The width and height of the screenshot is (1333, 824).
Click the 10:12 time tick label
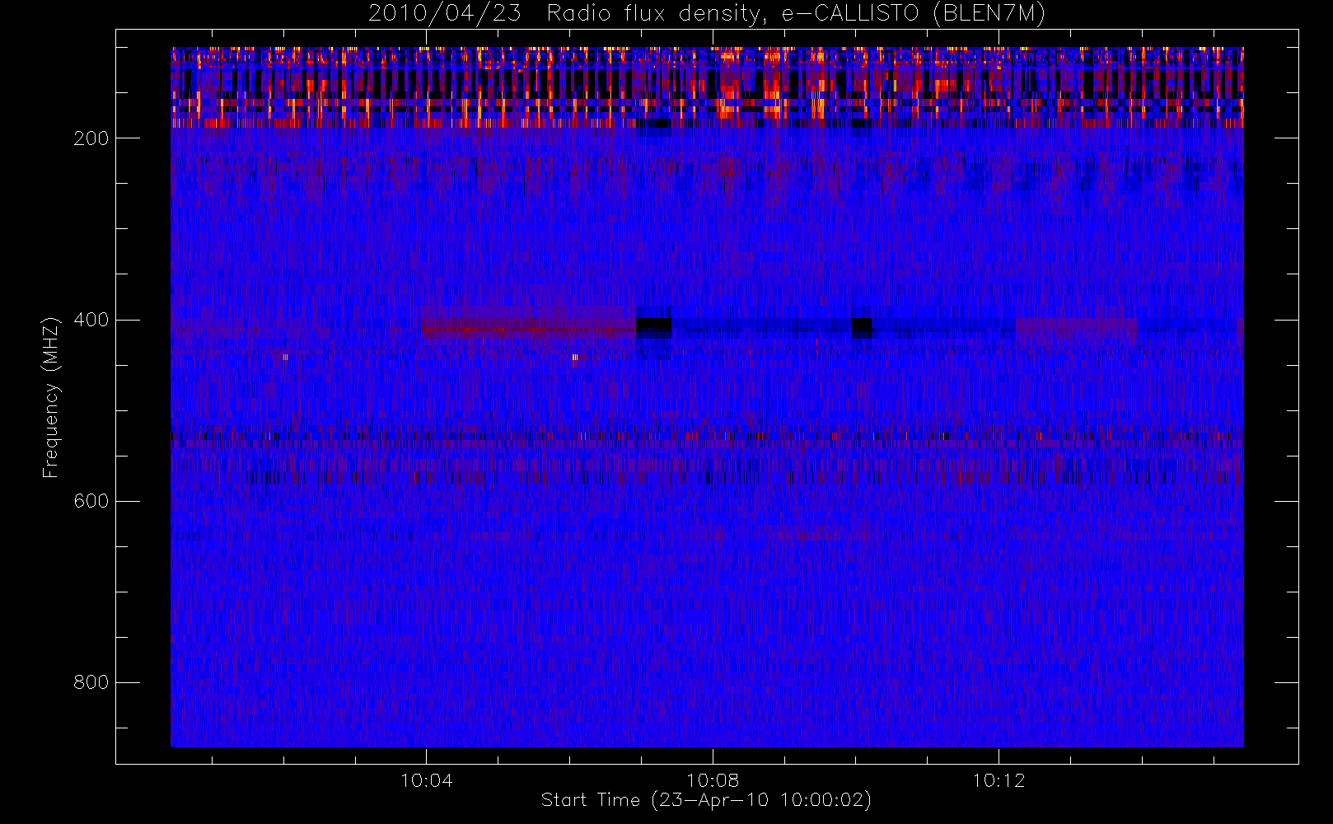[999, 780]
